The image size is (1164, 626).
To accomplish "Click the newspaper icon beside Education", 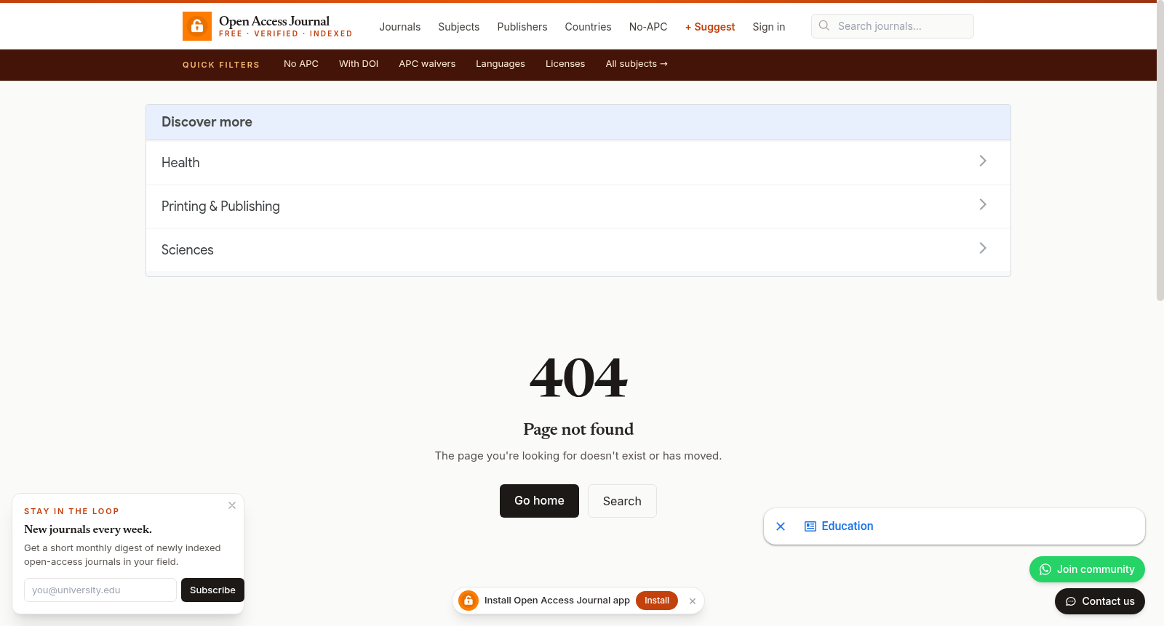I will click(x=810, y=526).
